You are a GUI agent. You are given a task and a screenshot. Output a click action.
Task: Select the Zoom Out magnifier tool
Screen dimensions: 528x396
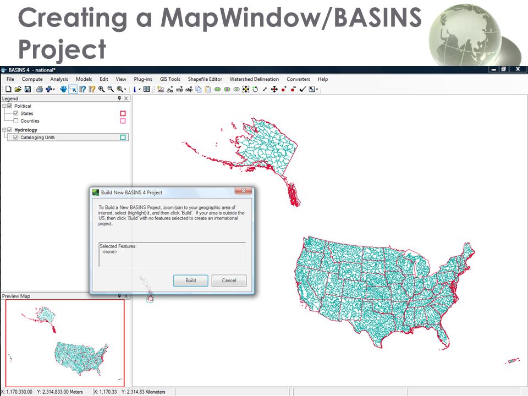coord(111,89)
